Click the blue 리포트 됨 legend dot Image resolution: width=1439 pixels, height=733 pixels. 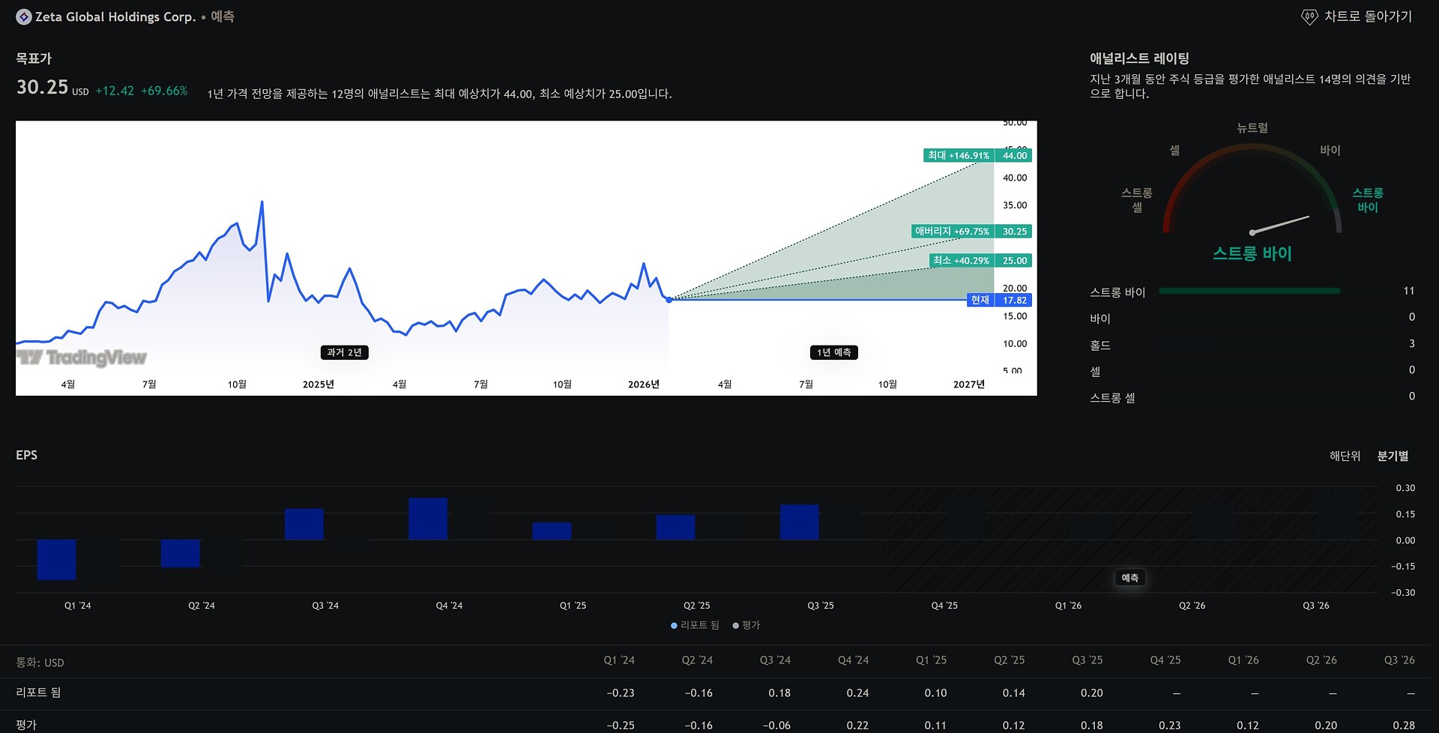pos(674,626)
